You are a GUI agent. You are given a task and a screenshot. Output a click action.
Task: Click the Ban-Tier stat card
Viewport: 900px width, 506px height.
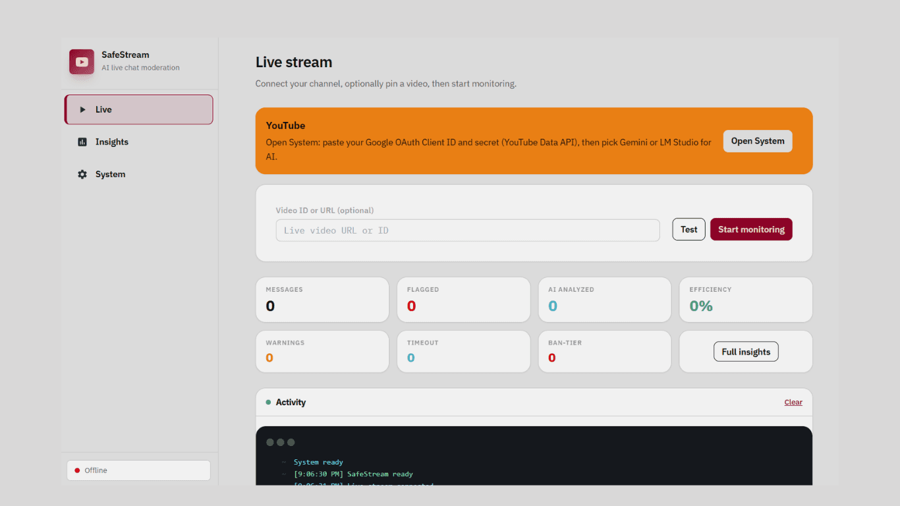604,352
